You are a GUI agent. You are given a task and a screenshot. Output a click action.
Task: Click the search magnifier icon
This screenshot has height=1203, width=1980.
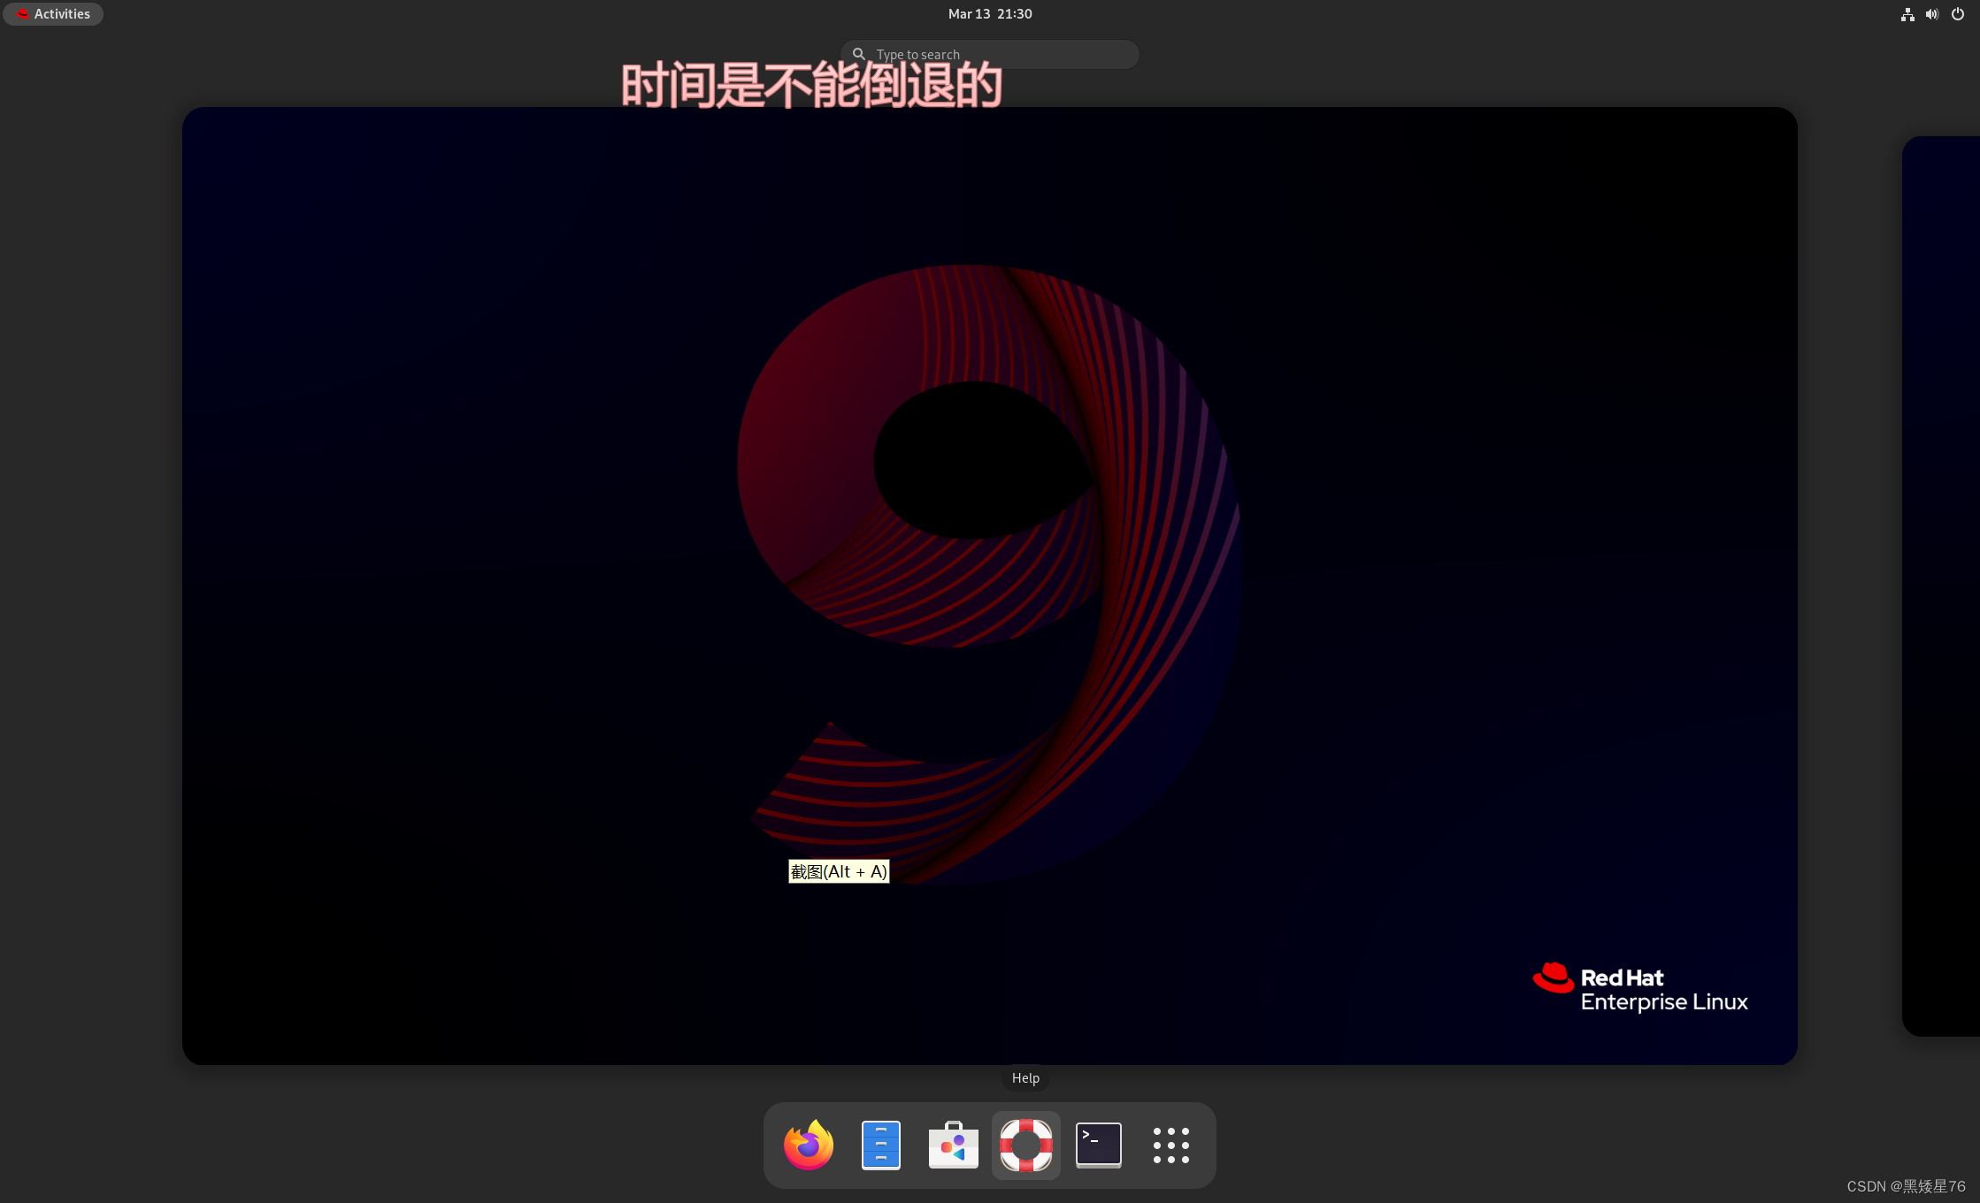858,55
